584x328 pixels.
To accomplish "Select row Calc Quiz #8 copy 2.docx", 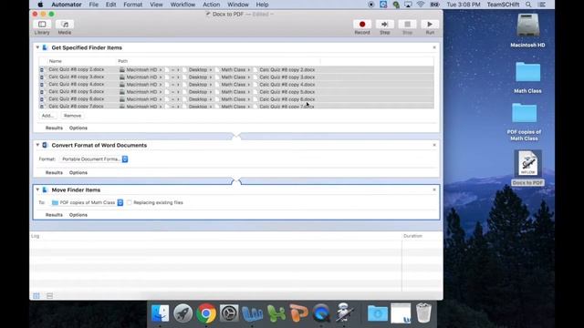I will [236, 69].
